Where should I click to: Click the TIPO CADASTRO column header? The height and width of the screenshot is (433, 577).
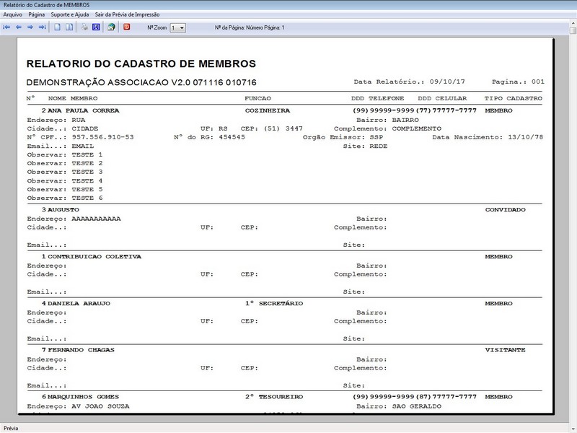[x=514, y=98]
